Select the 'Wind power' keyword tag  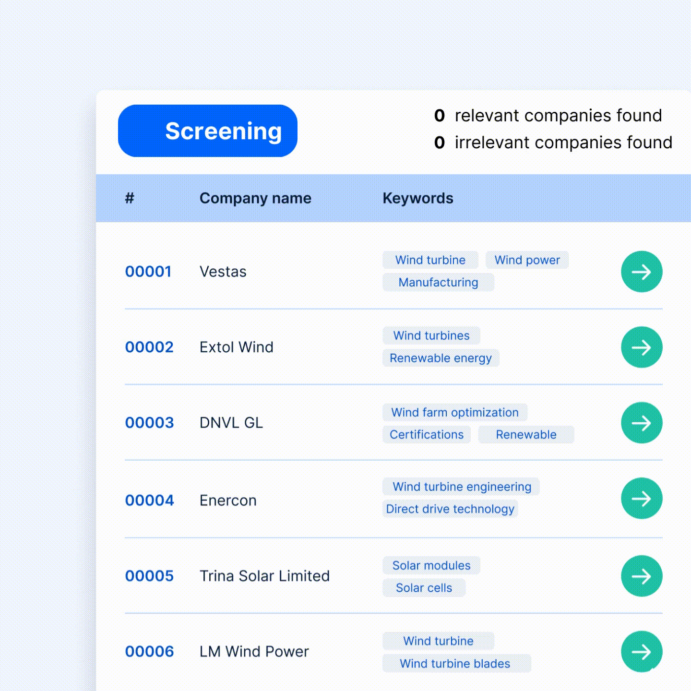click(527, 260)
